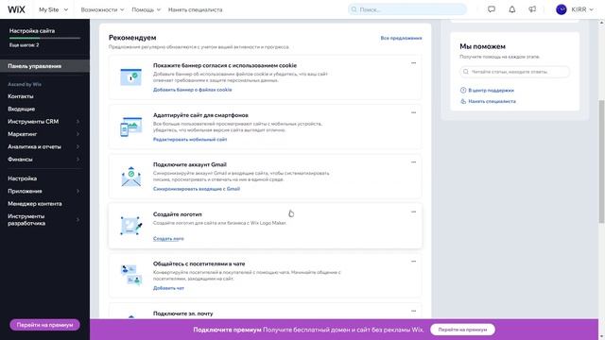Click the search magnifier icon in header
This screenshot has height=340, width=605.
click(x=354, y=9)
